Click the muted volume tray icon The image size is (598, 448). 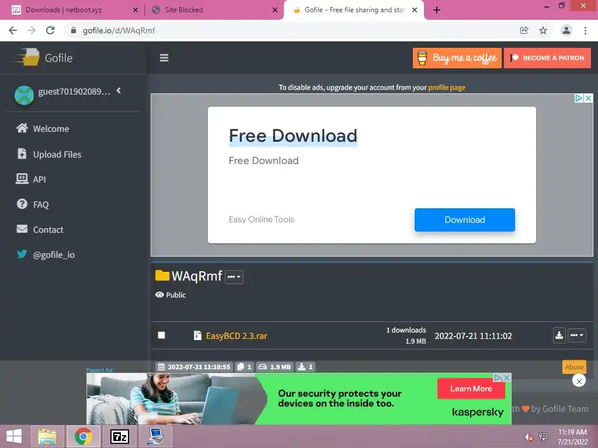tap(529, 437)
